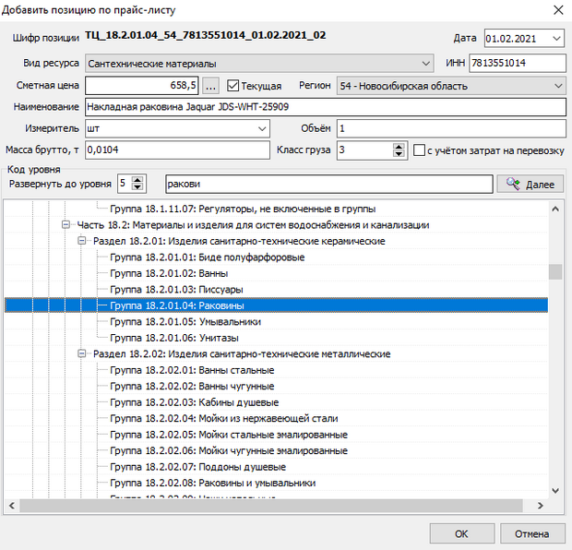
Task: Decrease Класс груза value with down arrow
Action: click(x=399, y=154)
